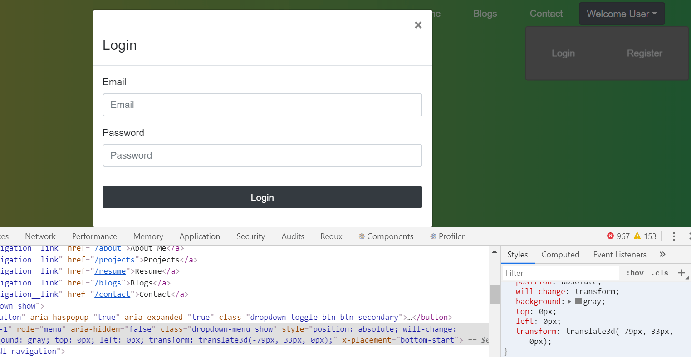This screenshot has height=357, width=691.
Task: Switch to the Computed tab
Action: [560, 254]
